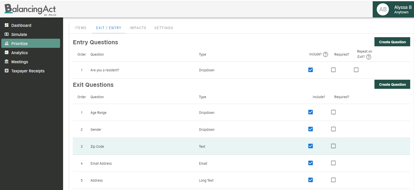Open the Settings tab
The width and height of the screenshot is (414, 190).
pos(164,28)
